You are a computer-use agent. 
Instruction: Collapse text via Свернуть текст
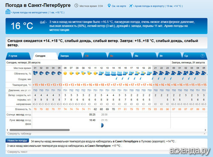click(17, 152)
